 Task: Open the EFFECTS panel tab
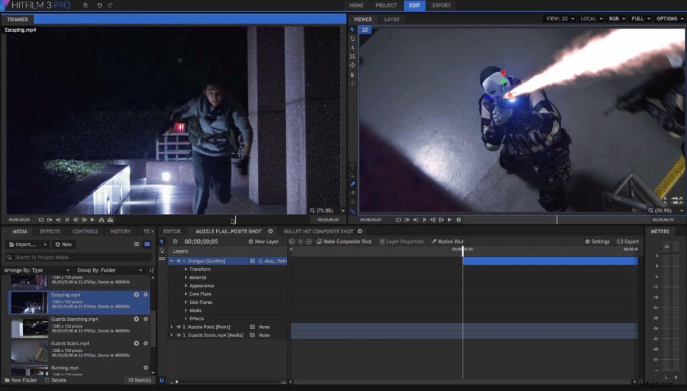pos(49,231)
